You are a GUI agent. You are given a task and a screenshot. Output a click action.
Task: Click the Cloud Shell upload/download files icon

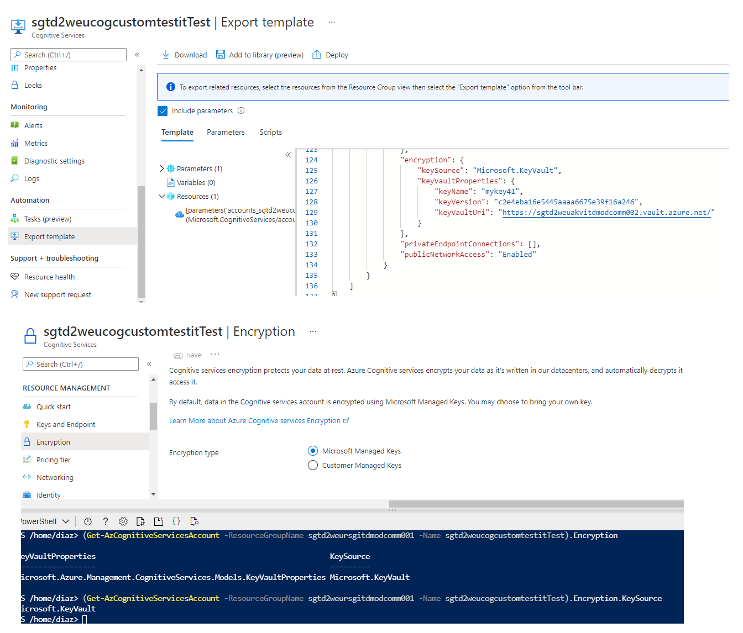tap(141, 521)
